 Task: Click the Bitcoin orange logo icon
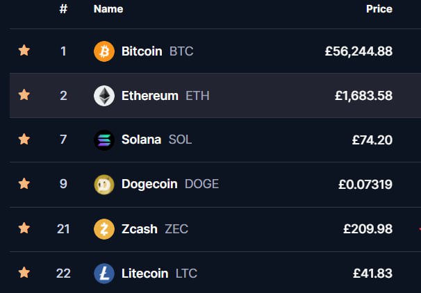point(104,51)
